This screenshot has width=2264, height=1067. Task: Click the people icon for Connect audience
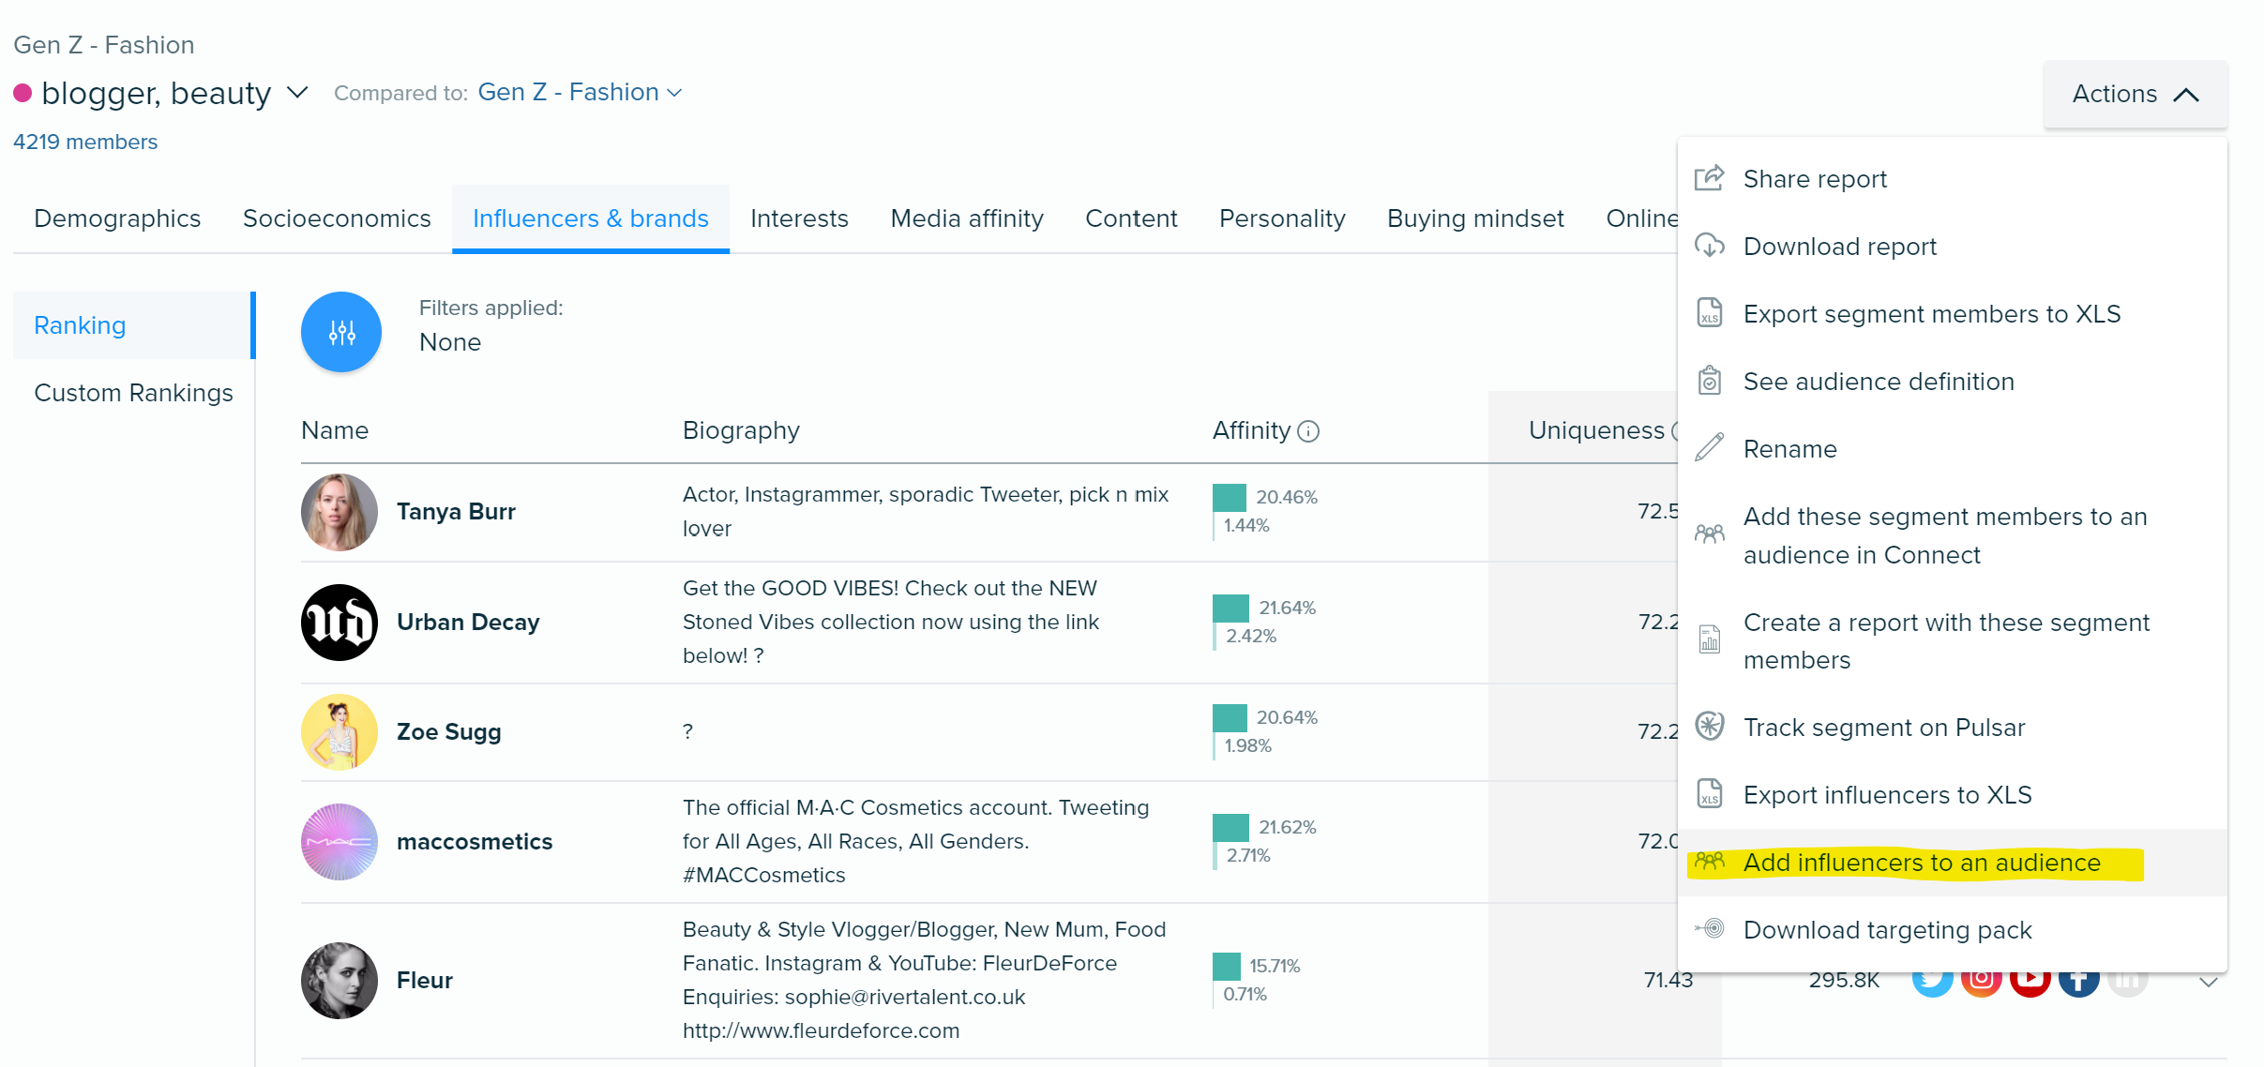1710,535
